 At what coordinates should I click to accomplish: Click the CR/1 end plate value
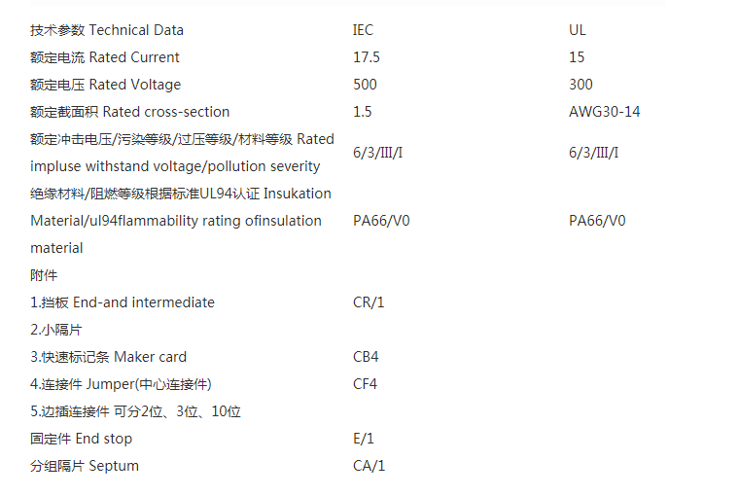(369, 302)
